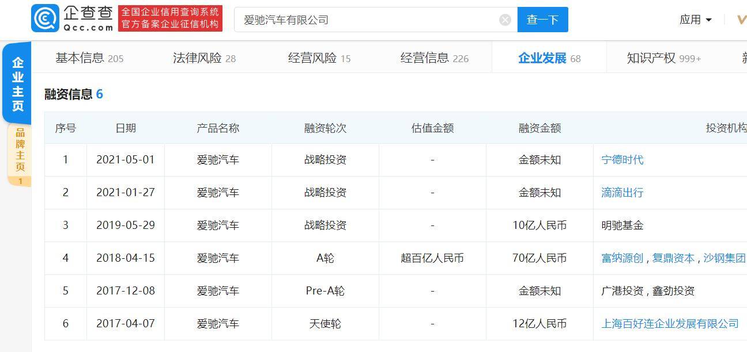This screenshot has width=747, height=352.
Task: Select the date cell 2017-04-07
Action: point(126,324)
